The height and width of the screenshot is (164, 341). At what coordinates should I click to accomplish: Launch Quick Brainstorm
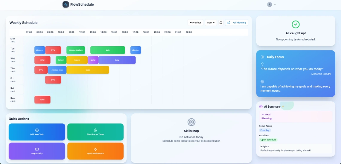pyautogui.click(x=95, y=151)
